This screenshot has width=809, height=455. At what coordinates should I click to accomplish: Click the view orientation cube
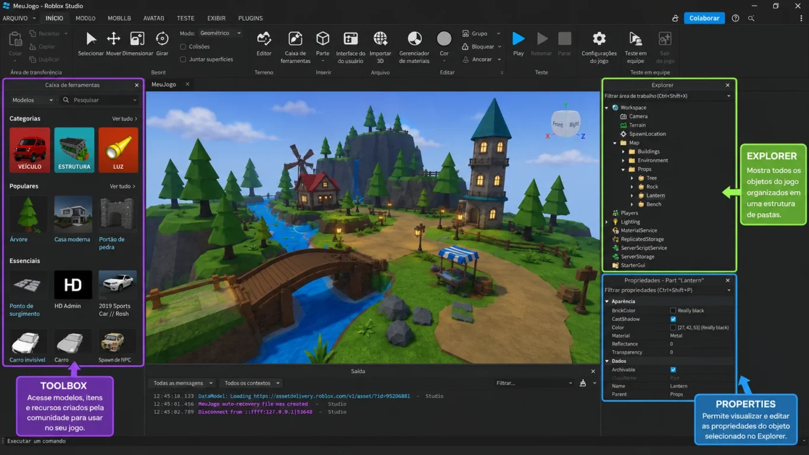coord(565,124)
